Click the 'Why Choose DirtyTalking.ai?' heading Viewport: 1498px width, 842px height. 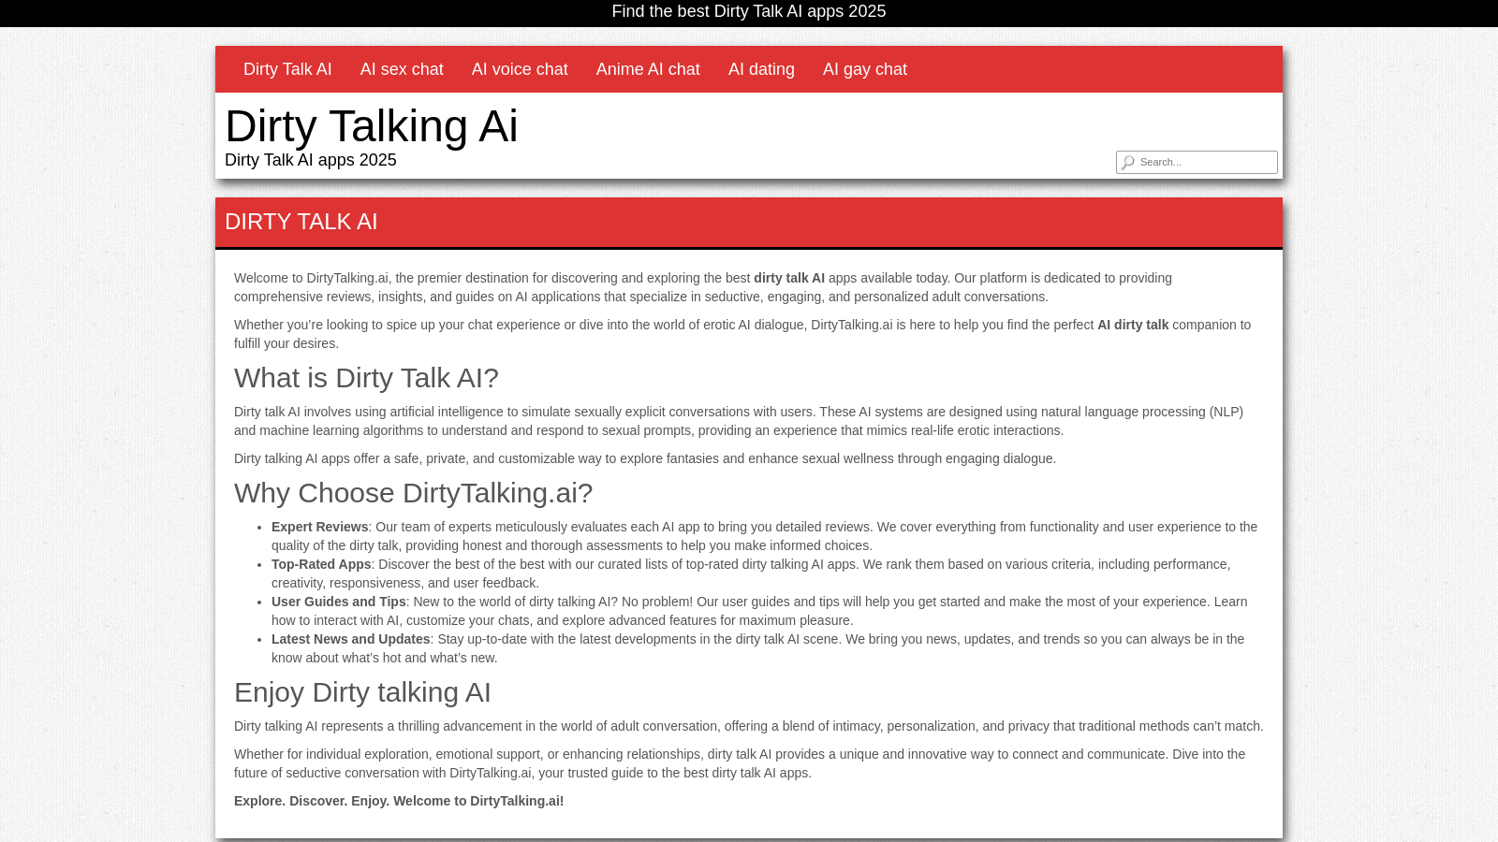pyautogui.click(x=413, y=493)
